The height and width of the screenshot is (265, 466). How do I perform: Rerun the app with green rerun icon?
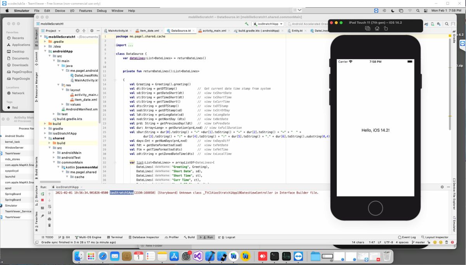42,194
